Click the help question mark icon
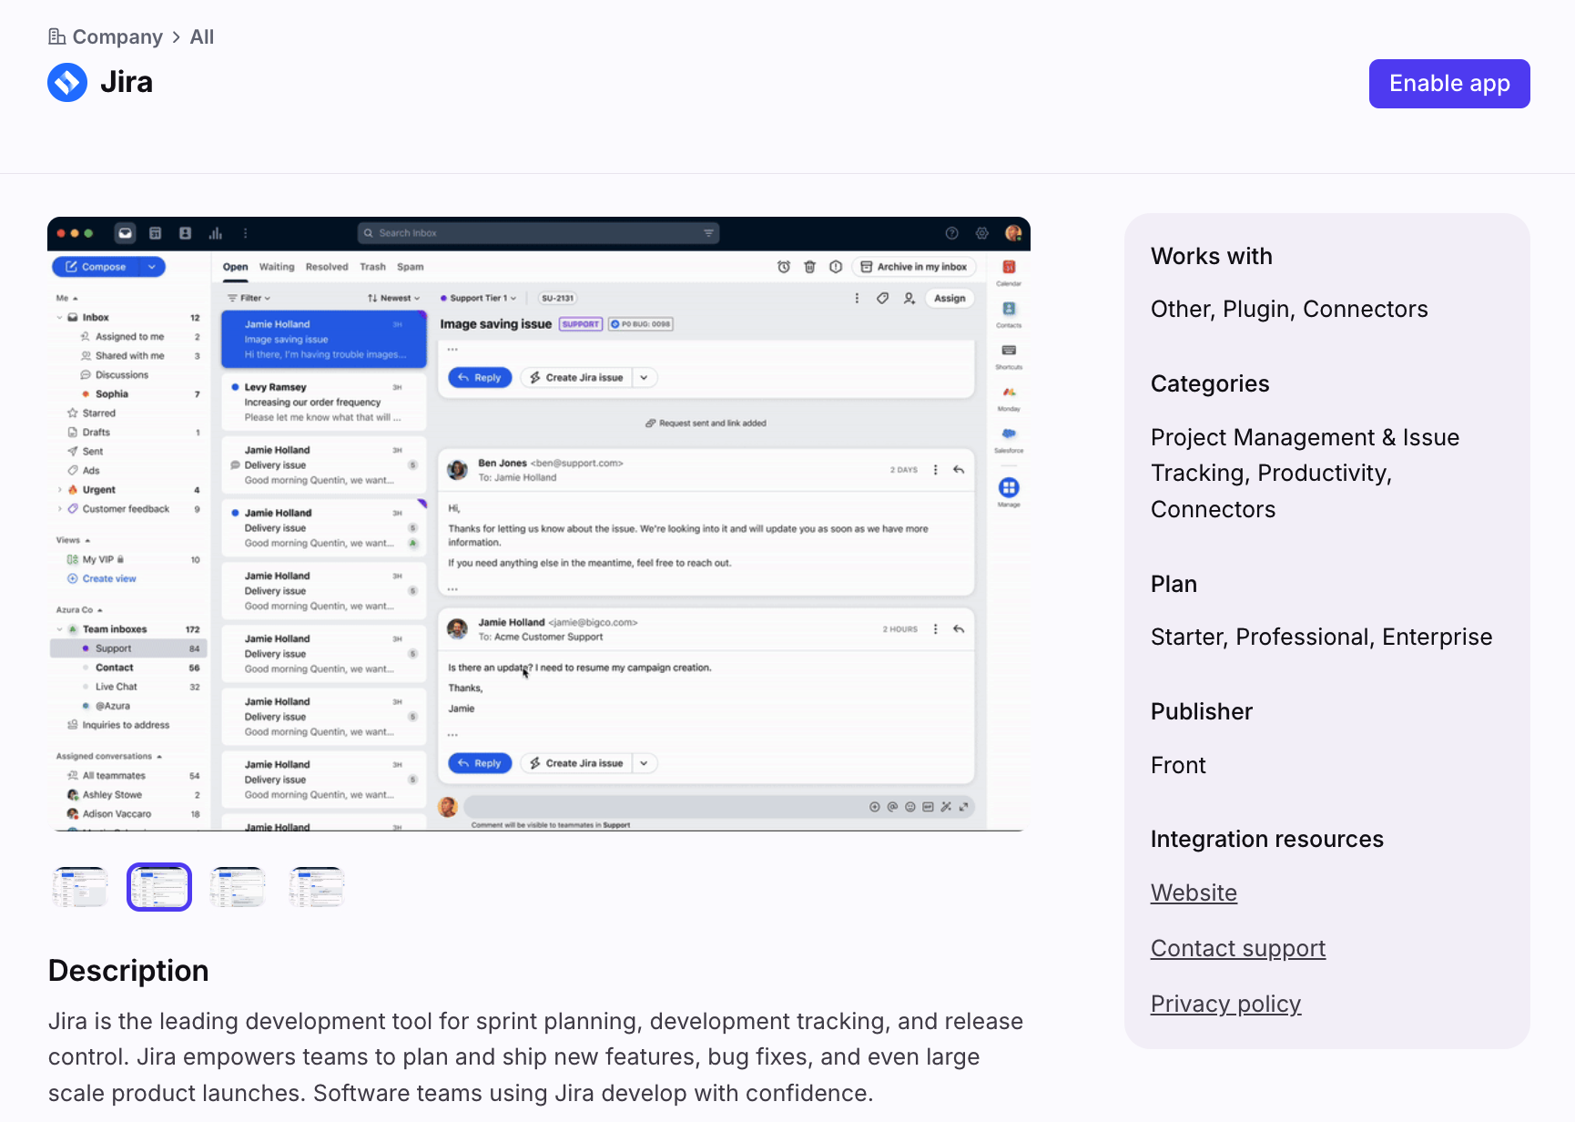 (951, 233)
